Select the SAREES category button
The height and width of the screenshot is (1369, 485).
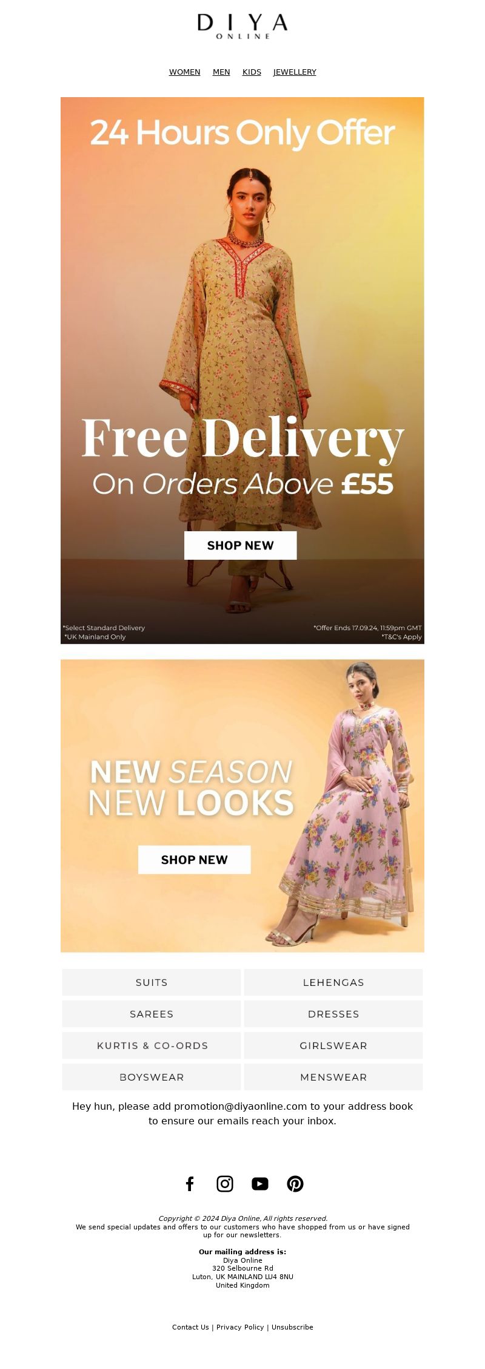152,1014
